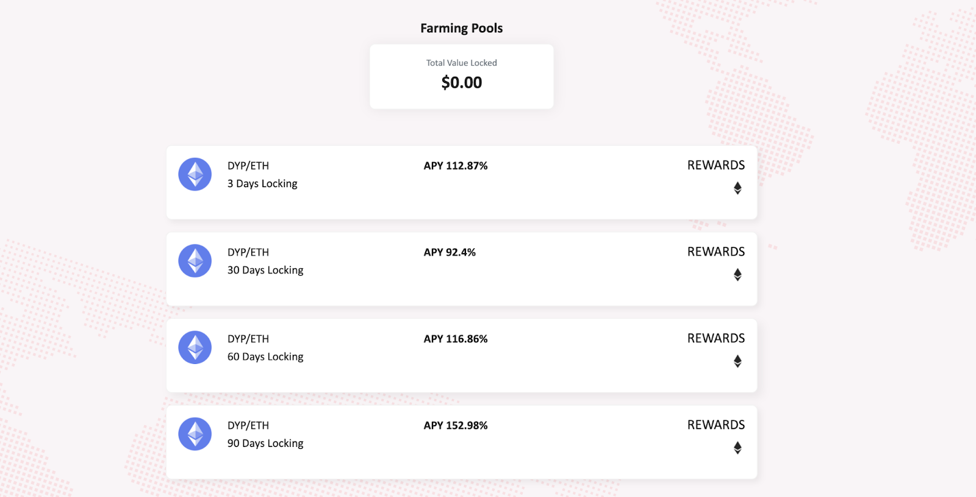Click the Farming Pools heading

point(462,28)
